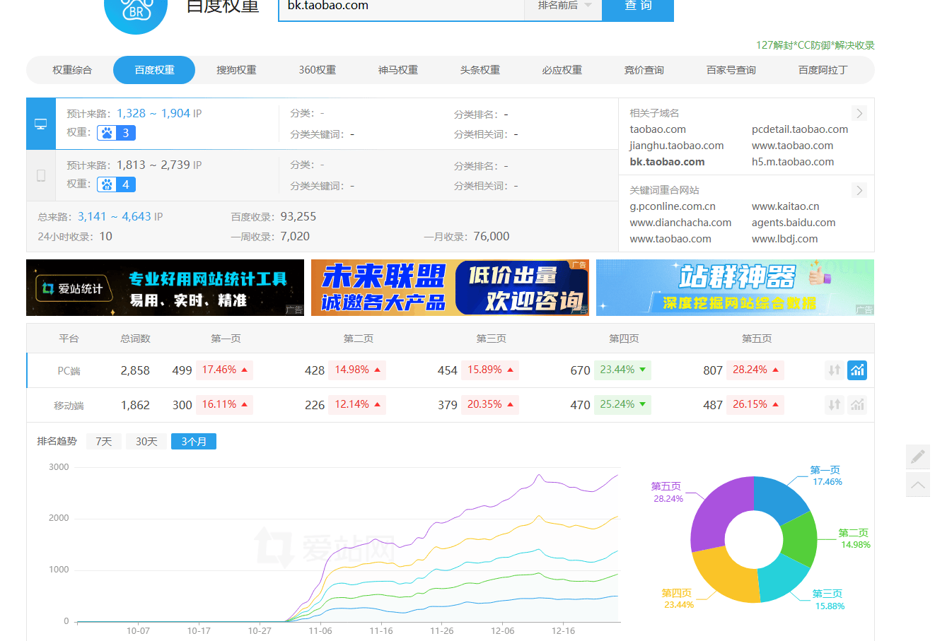Image resolution: width=947 pixels, height=641 pixels.
Task: Open the 竞价查询 tab
Action: tap(644, 70)
